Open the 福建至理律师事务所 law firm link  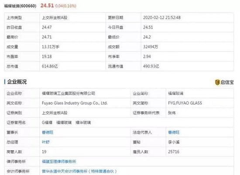tap(59, 161)
